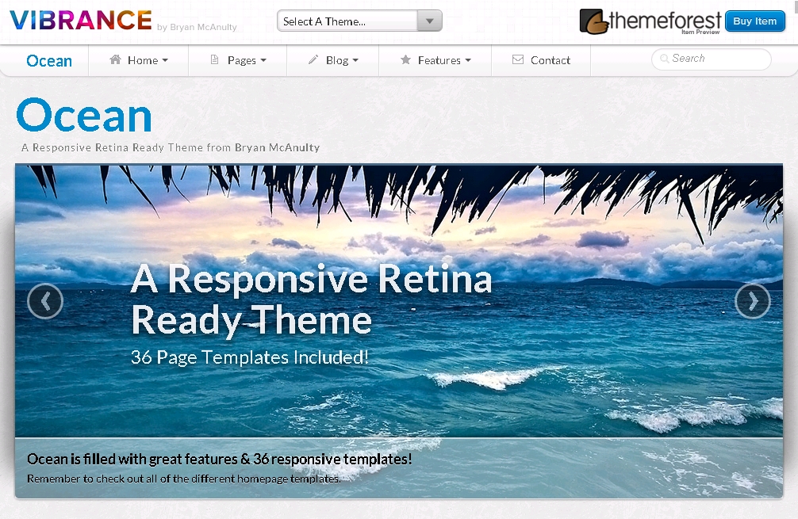Open the Features menu item
The height and width of the screenshot is (519, 798).
point(439,60)
